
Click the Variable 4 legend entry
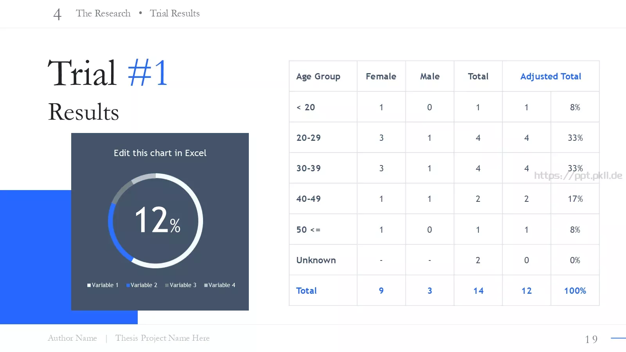pyautogui.click(x=219, y=285)
